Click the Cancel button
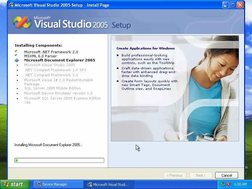Viewport: 252px width, 189px height. (x=226, y=175)
